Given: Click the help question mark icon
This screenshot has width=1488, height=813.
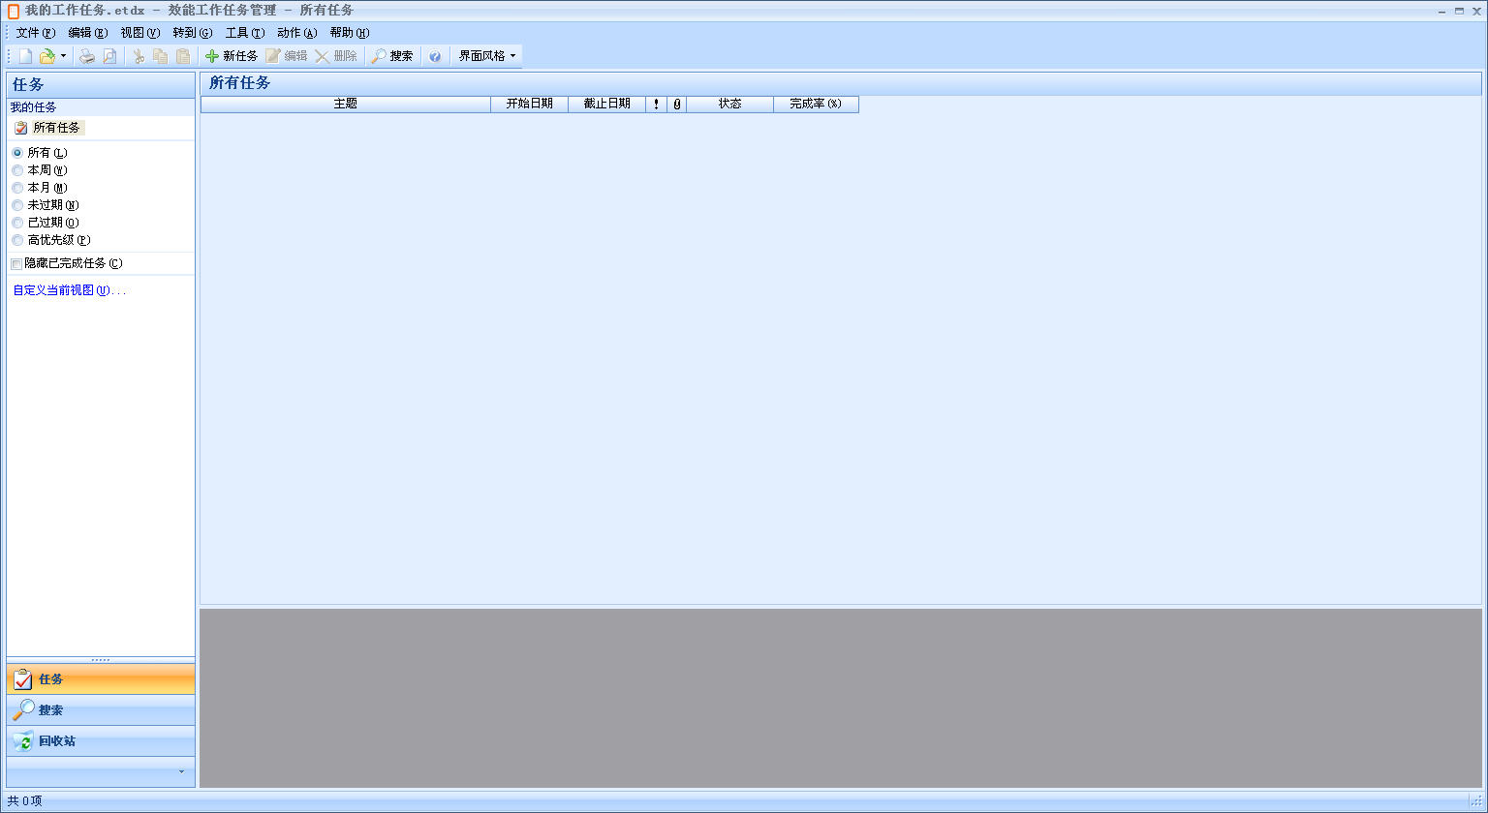Looking at the screenshot, I should pyautogui.click(x=435, y=56).
